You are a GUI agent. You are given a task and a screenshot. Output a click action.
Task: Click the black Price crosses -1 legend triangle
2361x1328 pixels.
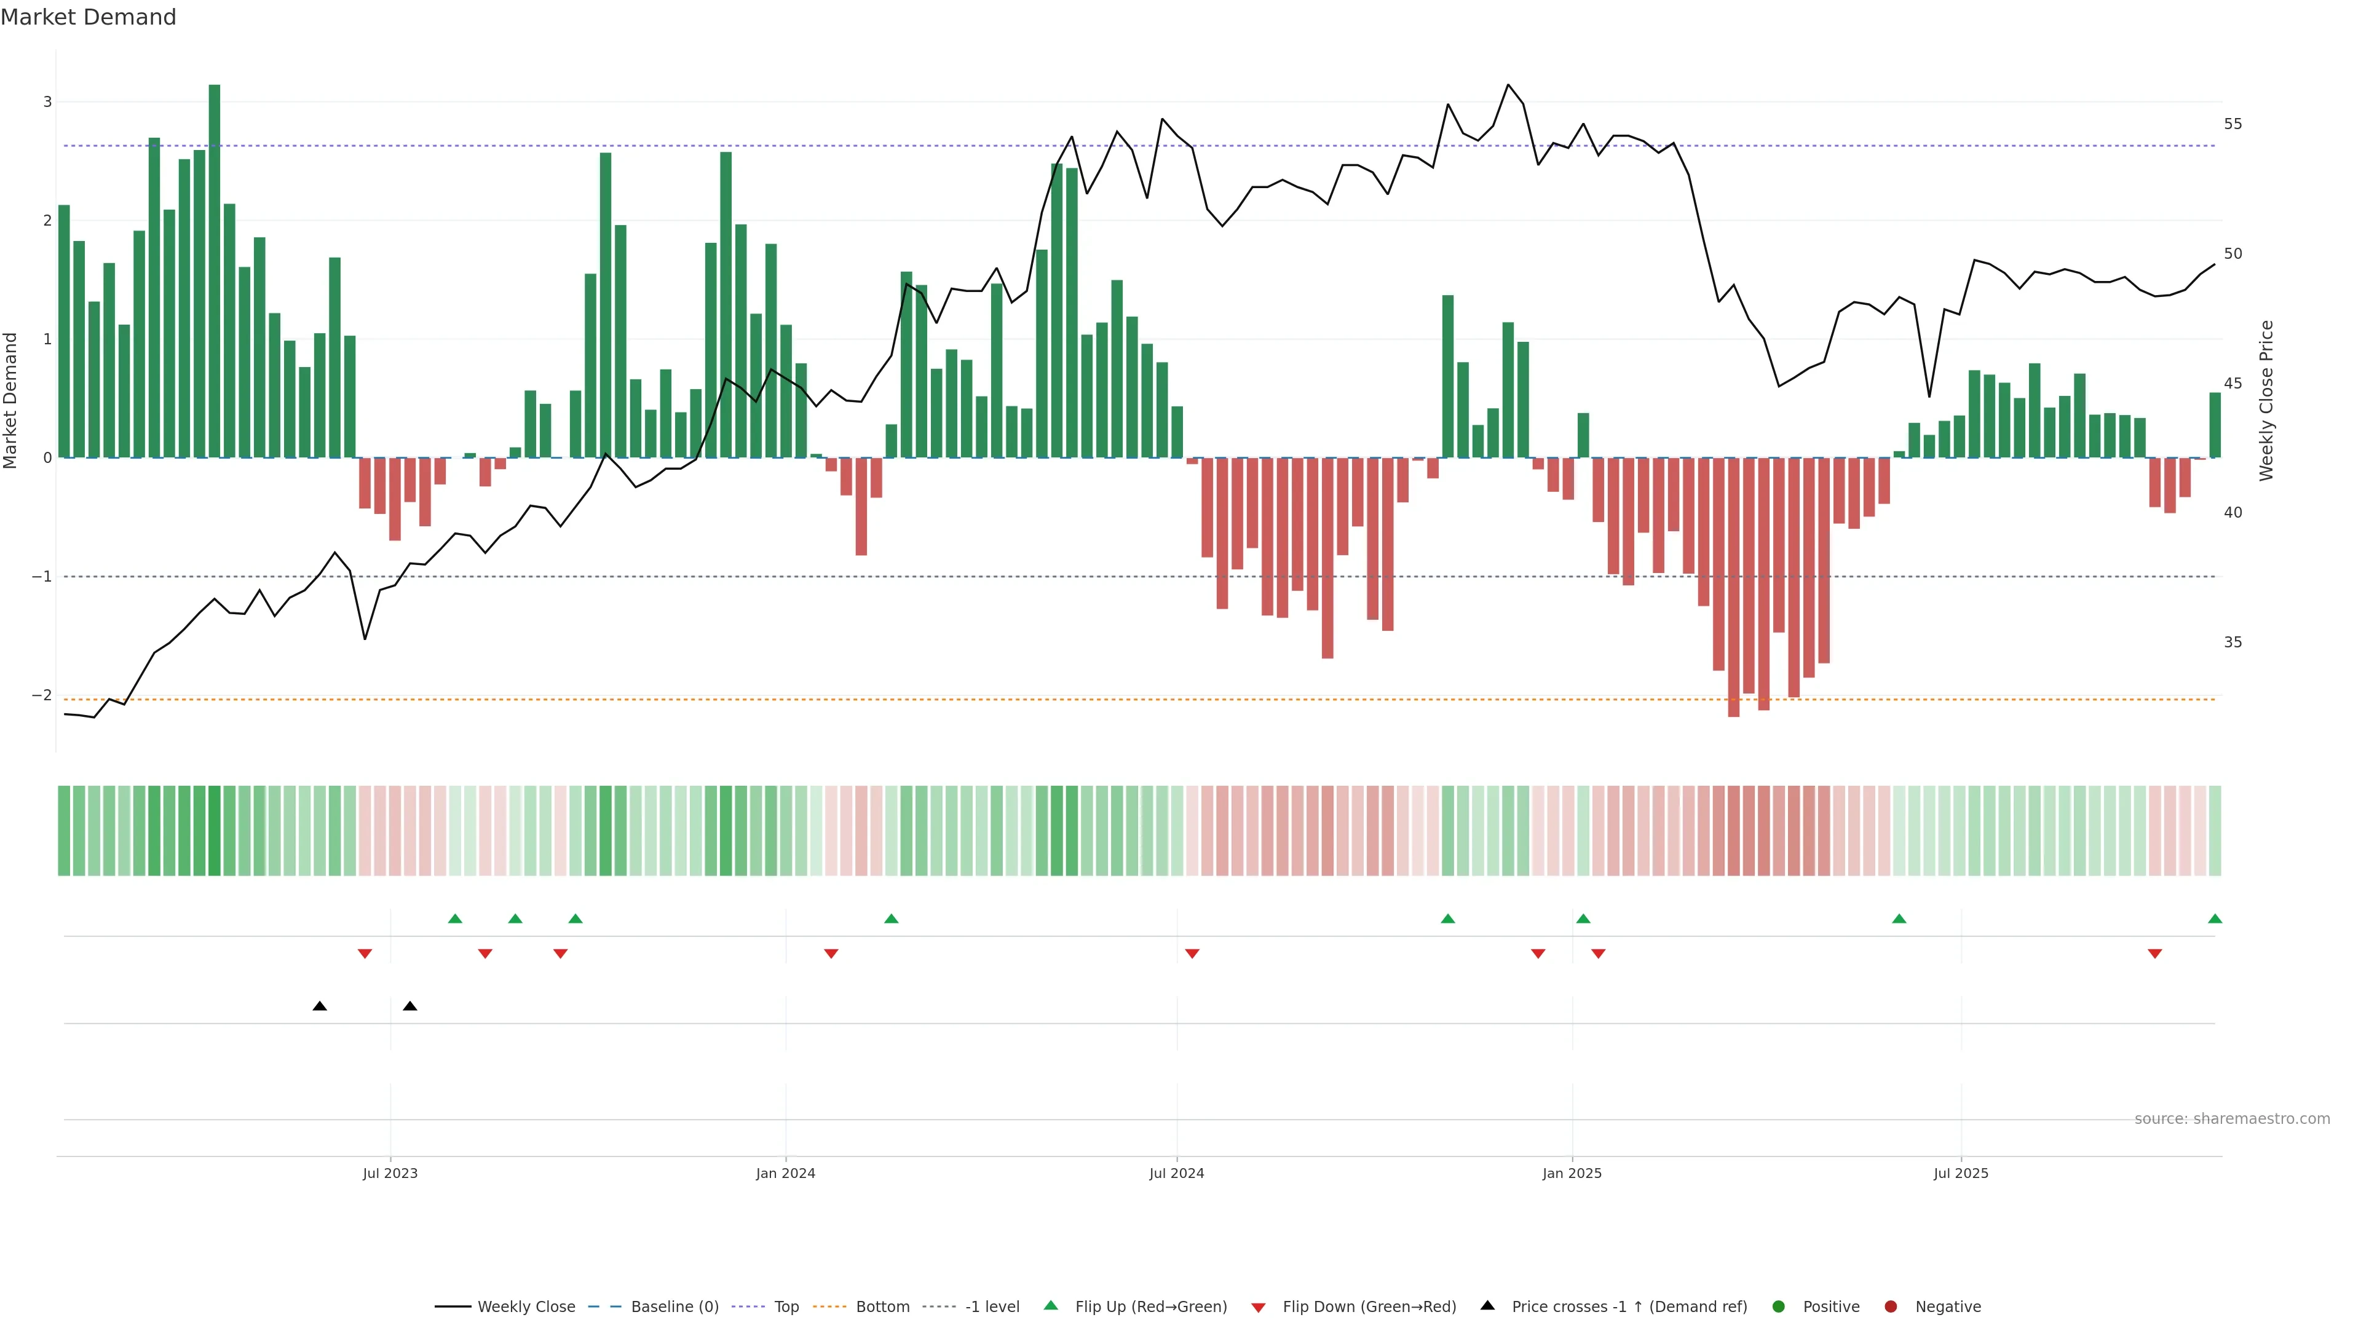[1487, 1305]
